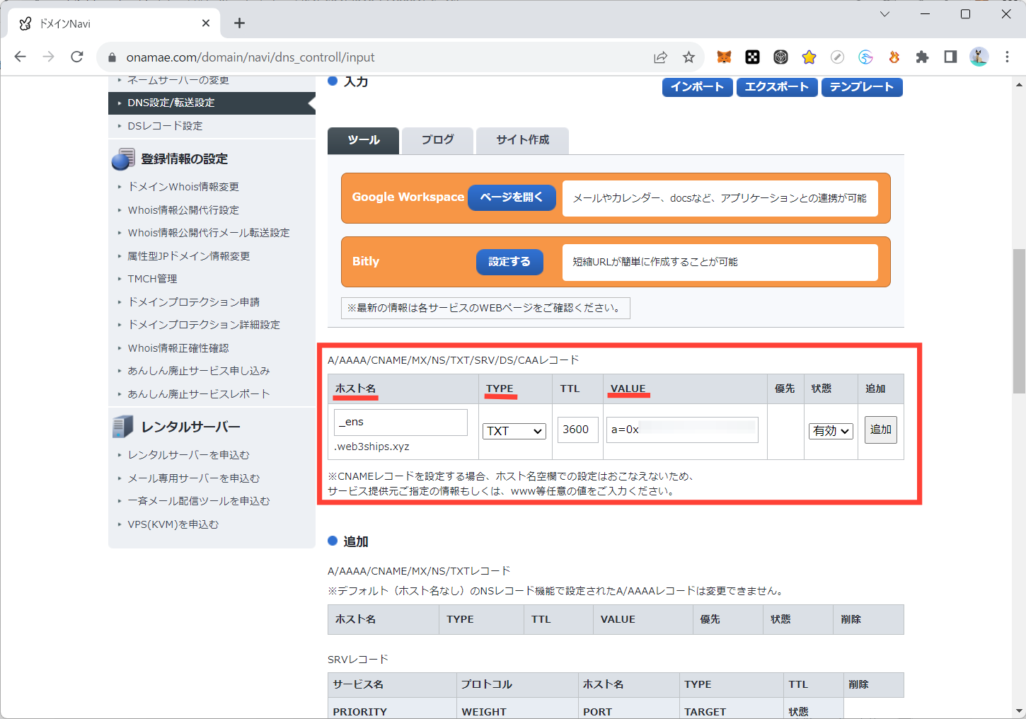
Task: Switch to the サイト作成 tab
Action: pos(522,140)
